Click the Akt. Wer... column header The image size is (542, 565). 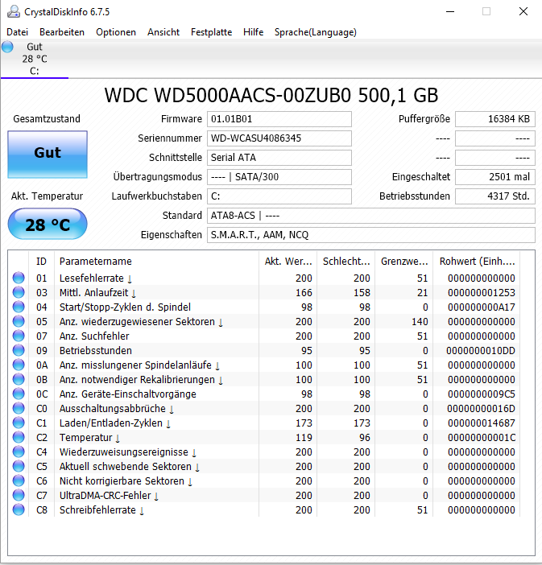pyautogui.click(x=288, y=262)
